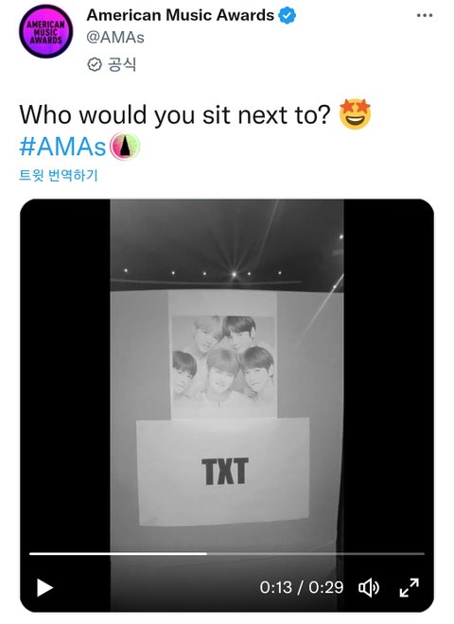Click the American Music Awards display name
The image size is (454, 624).
click(x=180, y=15)
